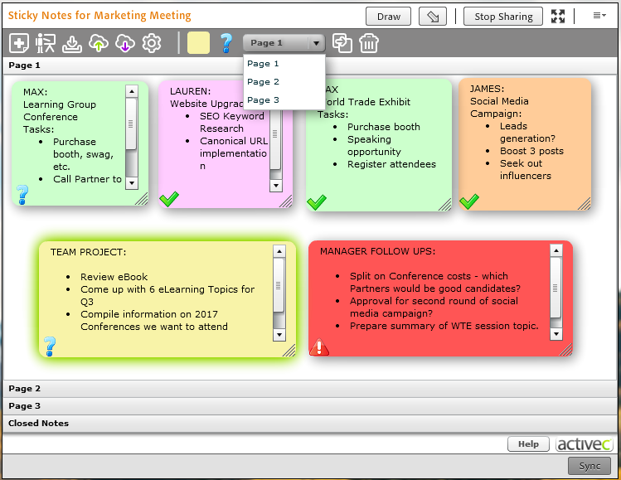
Task: Click the presenter whiteboard icon in toolbar
Action: tap(46, 43)
